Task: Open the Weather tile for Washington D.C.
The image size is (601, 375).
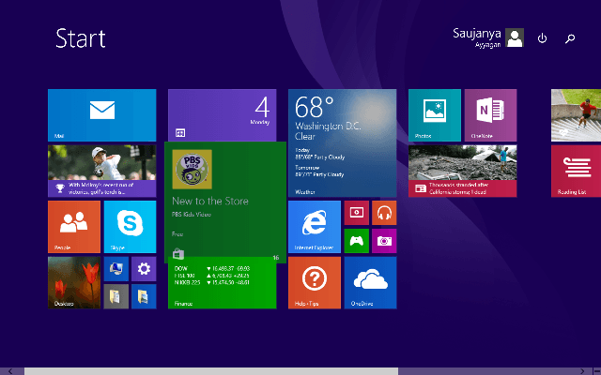Action: click(342, 143)
